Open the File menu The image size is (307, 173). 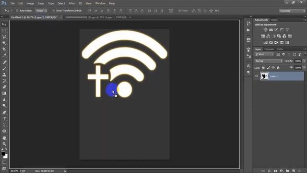coord(12,3)
